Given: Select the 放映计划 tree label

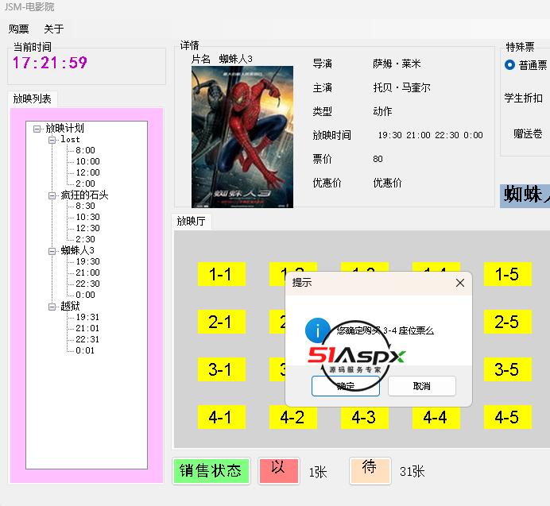Looking at the screenshot, I should (65, 129).
